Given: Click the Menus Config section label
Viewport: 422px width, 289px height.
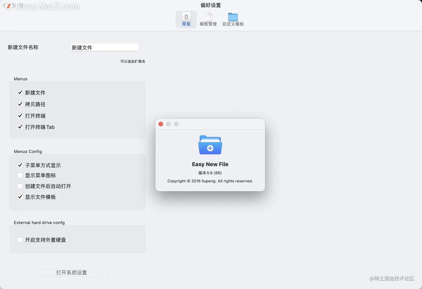Looking at the screenshot, I should pyautogui.click(x=28, y=151).
